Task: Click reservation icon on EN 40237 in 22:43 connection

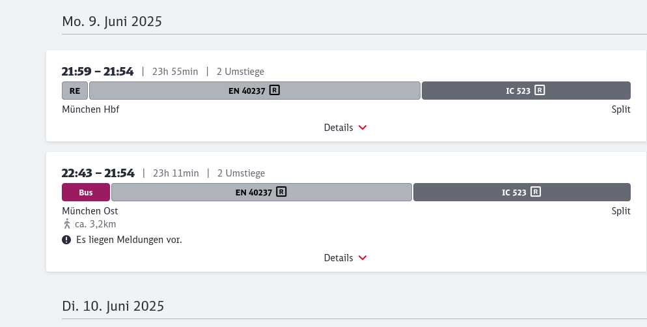Action: coord(281,192)
